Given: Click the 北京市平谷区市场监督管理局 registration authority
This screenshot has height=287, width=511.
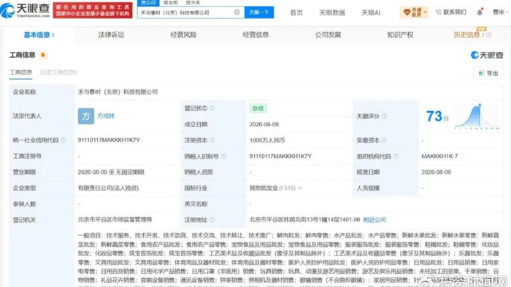Looking at the screenshot, I should [115, 220].
